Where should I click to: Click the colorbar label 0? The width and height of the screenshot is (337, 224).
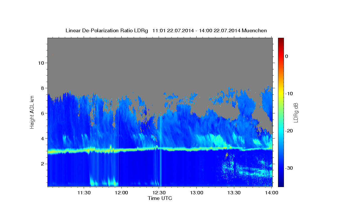(x=286, y=56)
